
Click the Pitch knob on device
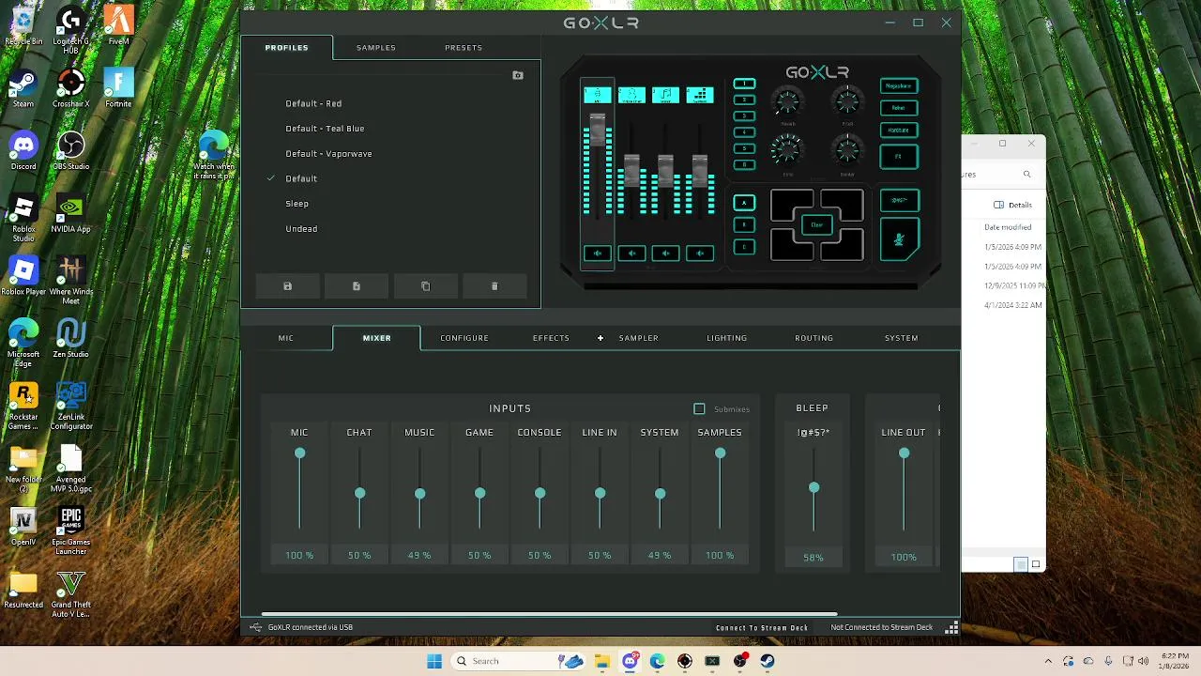tap(847, 101)
